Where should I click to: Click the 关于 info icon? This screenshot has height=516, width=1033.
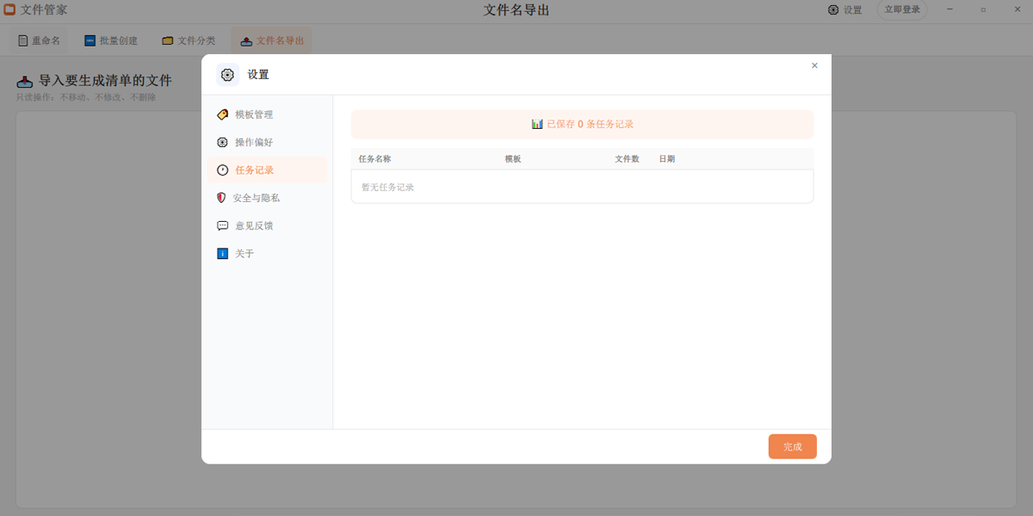tap(222, 254)
